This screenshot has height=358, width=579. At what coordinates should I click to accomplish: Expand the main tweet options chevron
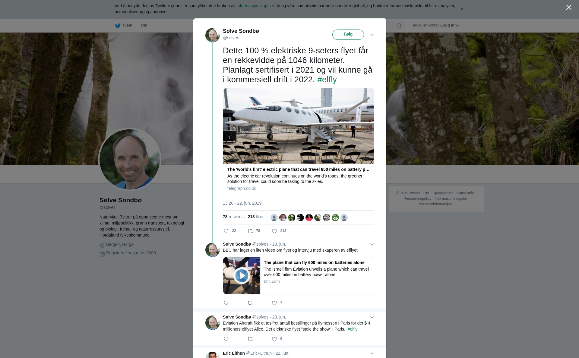pos(372,35)
